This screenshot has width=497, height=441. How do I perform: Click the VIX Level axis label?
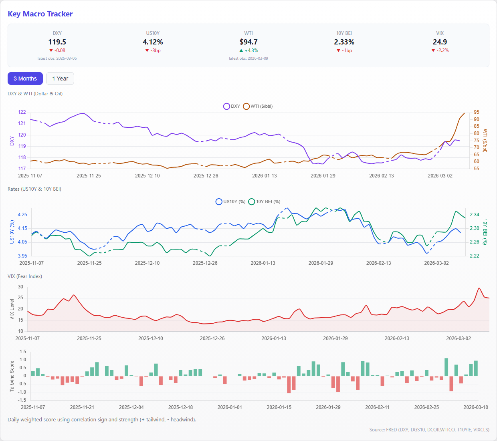coord(12,309)
